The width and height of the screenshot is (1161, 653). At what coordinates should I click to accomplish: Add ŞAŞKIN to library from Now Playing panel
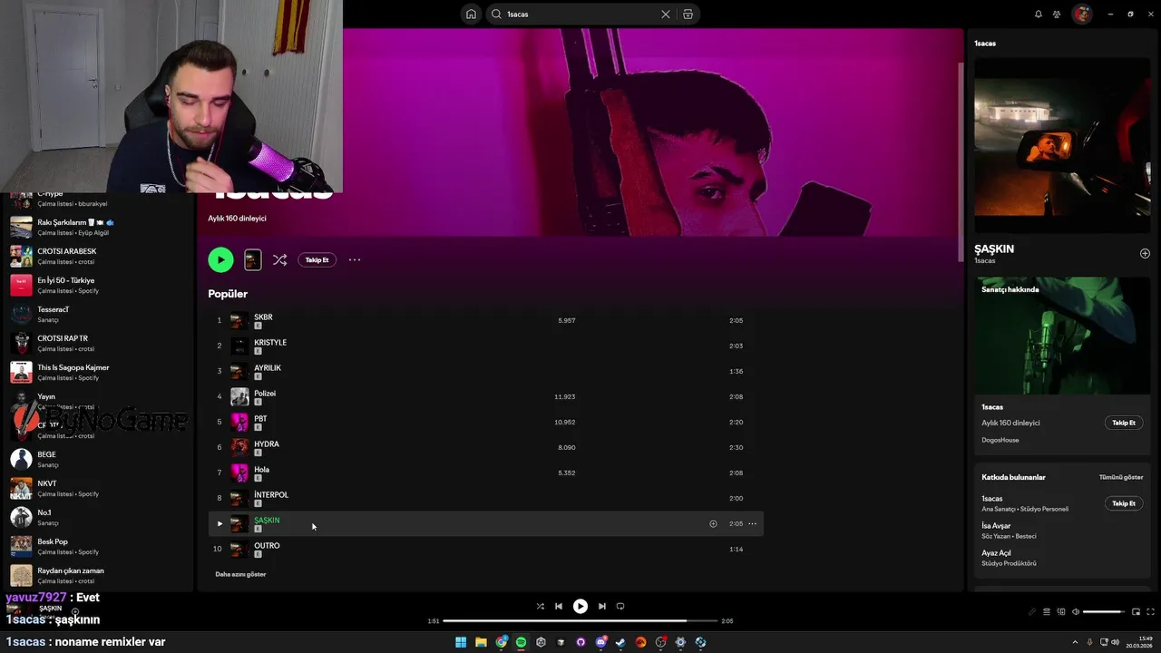pyautogui.click(x=1145, y=254)
